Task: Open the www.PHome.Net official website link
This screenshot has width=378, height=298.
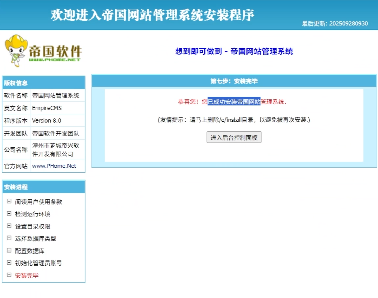Action: point(54,166)
